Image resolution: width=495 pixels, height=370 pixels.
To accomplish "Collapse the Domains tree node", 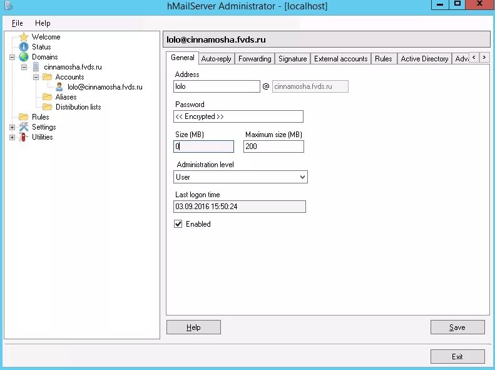I will coord(12,57).
